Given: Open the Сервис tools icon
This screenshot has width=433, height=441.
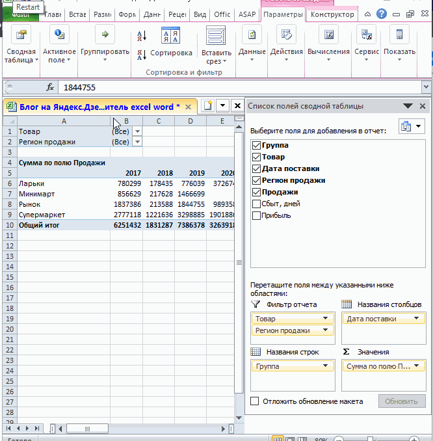Looking at the screenshot, I should (367, 34).
